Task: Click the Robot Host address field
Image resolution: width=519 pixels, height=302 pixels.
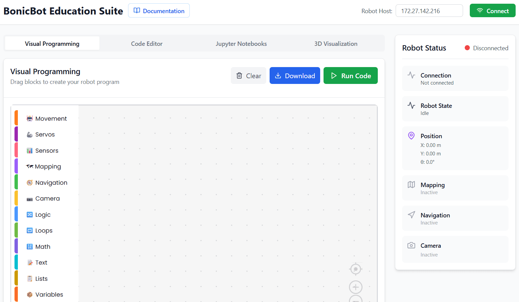Action: tap(429, 10)
